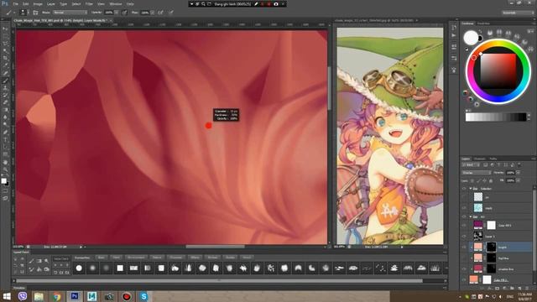Switch to the Paths tab
The width and height of the screenshot is (537, 302).
pyautogui.click(x=493, y=159)
